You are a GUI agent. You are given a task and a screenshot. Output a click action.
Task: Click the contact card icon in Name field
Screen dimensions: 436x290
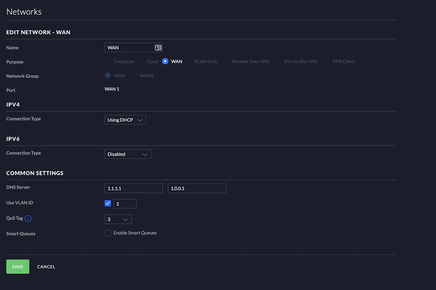pyautogui.click(x=158, y=47)
